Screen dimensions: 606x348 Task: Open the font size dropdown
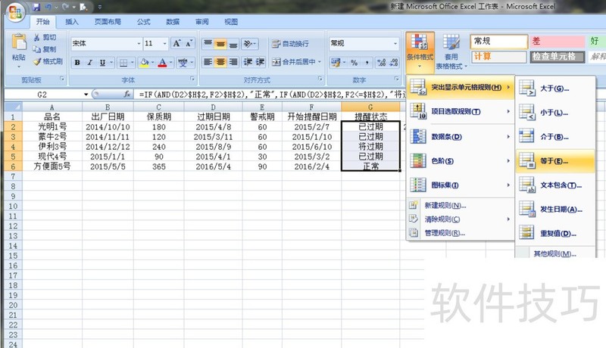(x=164, y=44)
